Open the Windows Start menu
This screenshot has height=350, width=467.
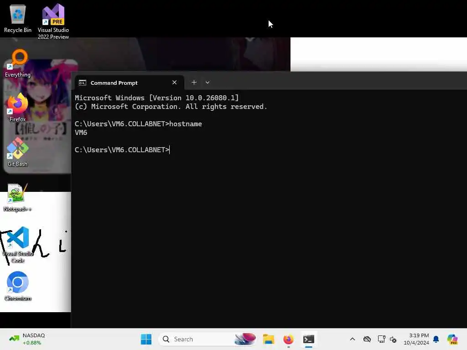[146, 339]
